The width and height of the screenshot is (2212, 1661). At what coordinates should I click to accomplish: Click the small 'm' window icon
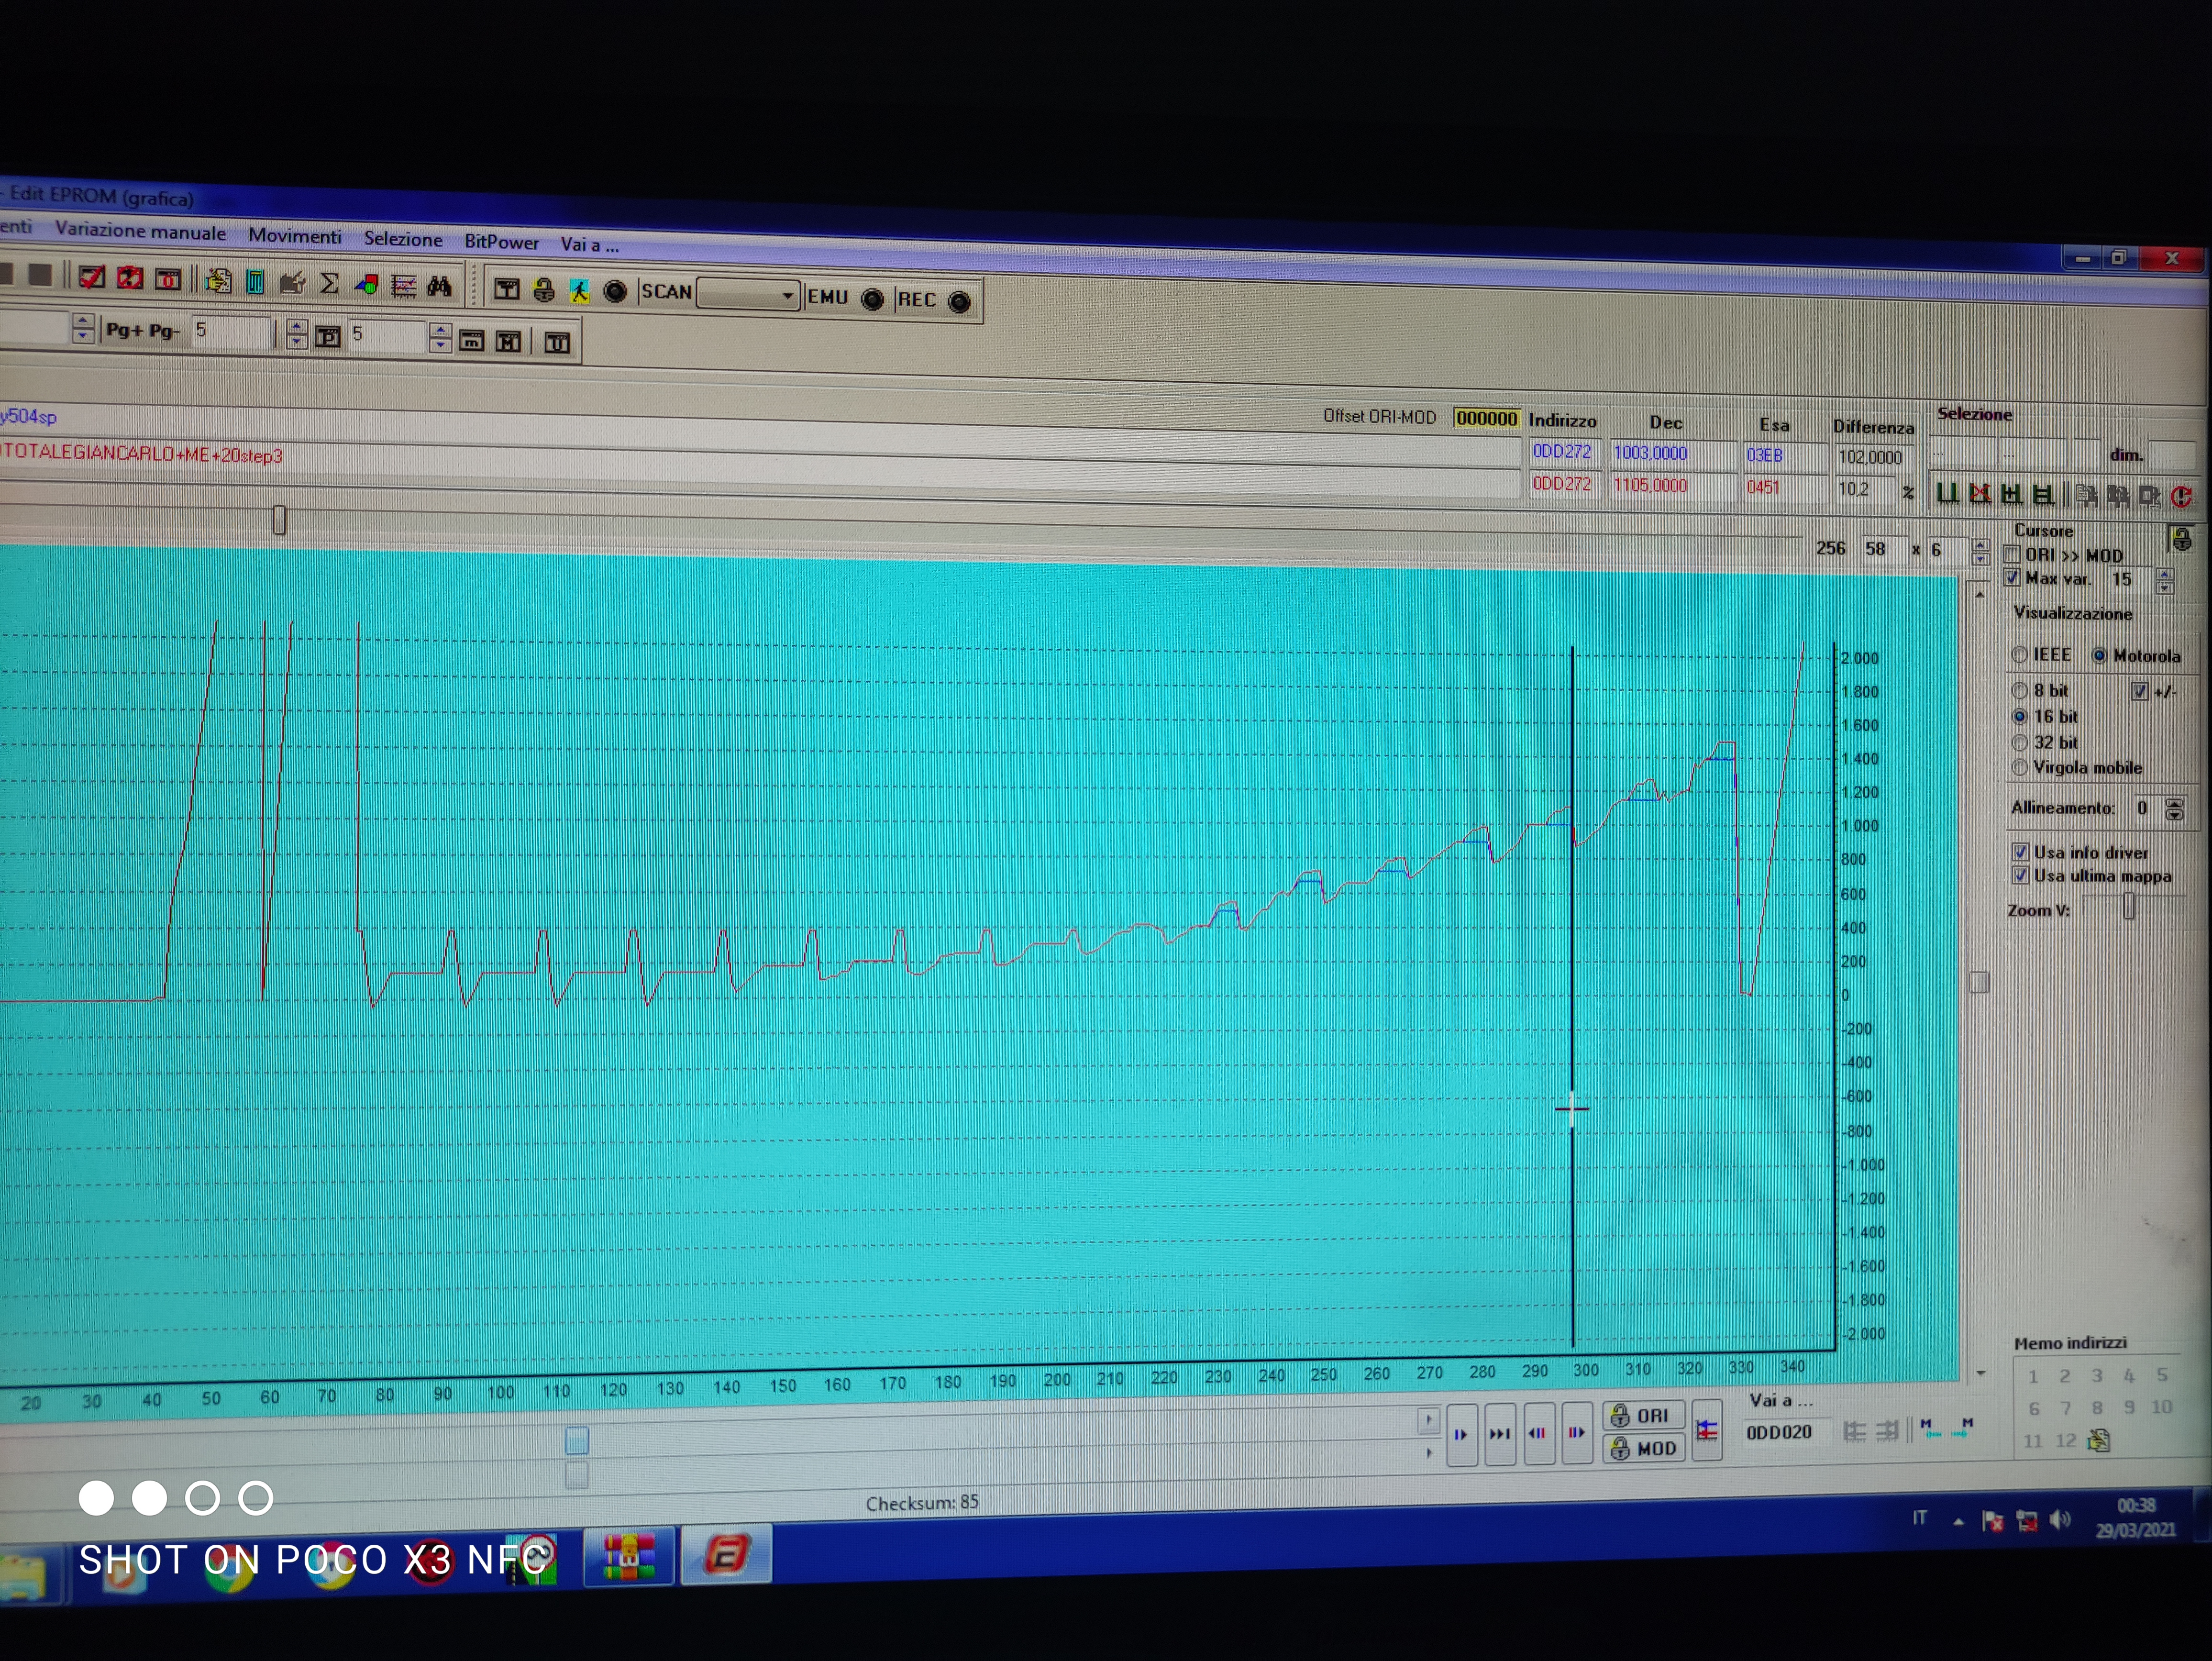(471, 341)
